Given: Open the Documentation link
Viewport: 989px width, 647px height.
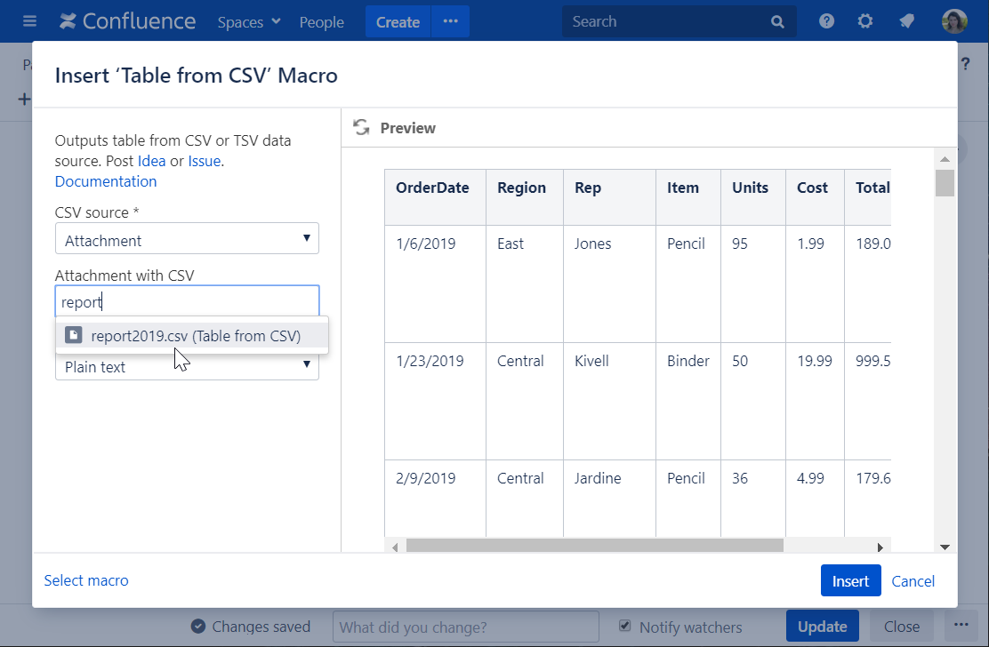Looking at the screenshot, I should pos(106,181).
